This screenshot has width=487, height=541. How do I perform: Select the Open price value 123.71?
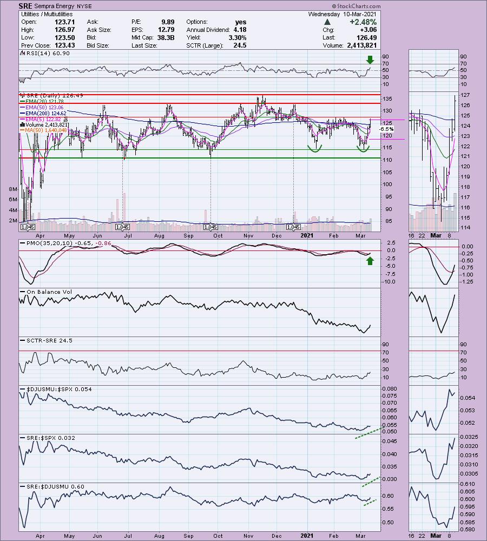tap(64, 22)
